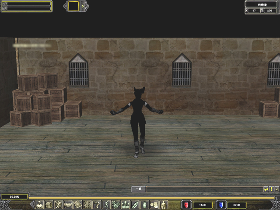Click the red potion icon

(x=185, y=205)
